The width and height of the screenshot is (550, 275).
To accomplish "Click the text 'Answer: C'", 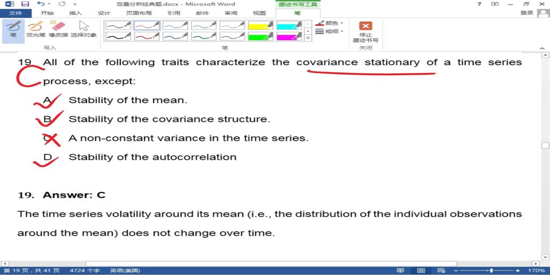I will click(x=74, y=195).
